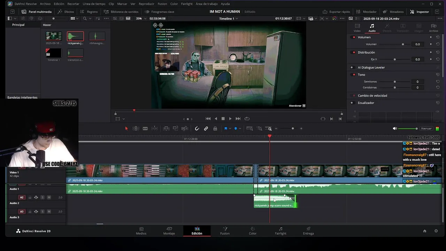Image resolution: width=446 pixels, height=251 pixels.
Task: Open the marker color dropdown arrow
Action: (x=240, y=129)
